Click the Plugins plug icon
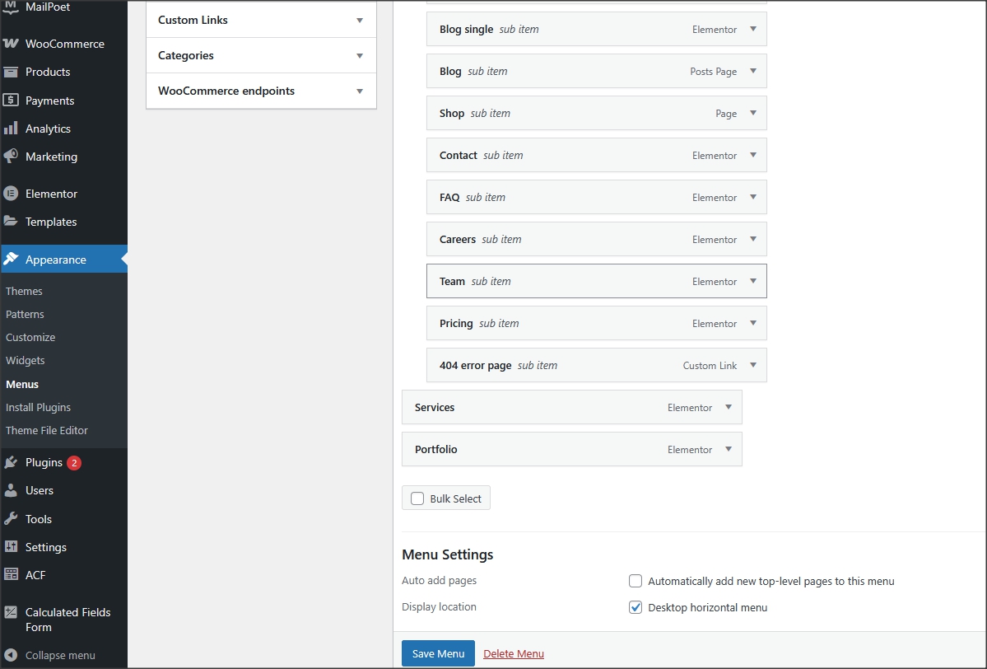This screenshot has width=987, height=669. coord(11,462)
